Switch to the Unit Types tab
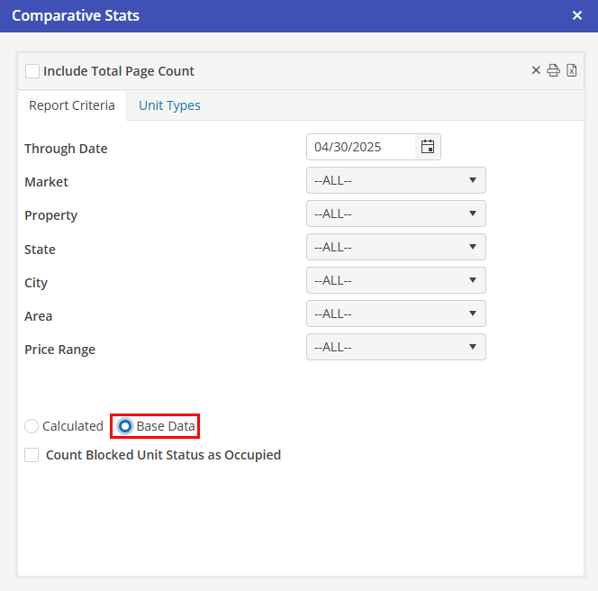This screenshot has width=598, height=591. click(x=169, y=105)
